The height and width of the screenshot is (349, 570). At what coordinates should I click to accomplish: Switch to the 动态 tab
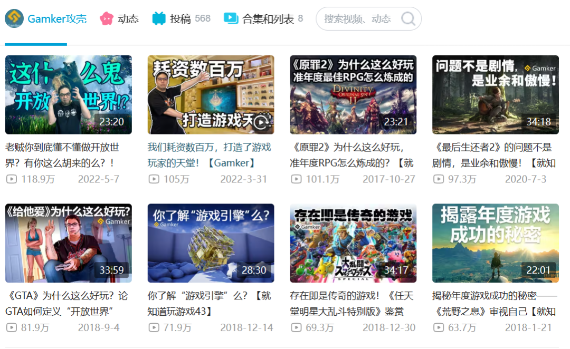click(120, 18)
